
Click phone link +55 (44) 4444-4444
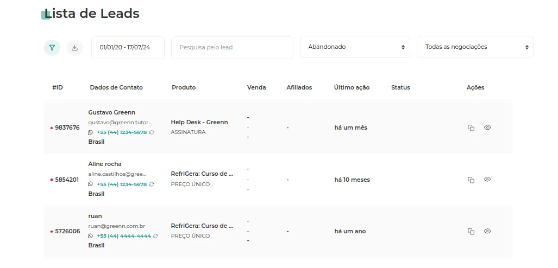point(124,235)
